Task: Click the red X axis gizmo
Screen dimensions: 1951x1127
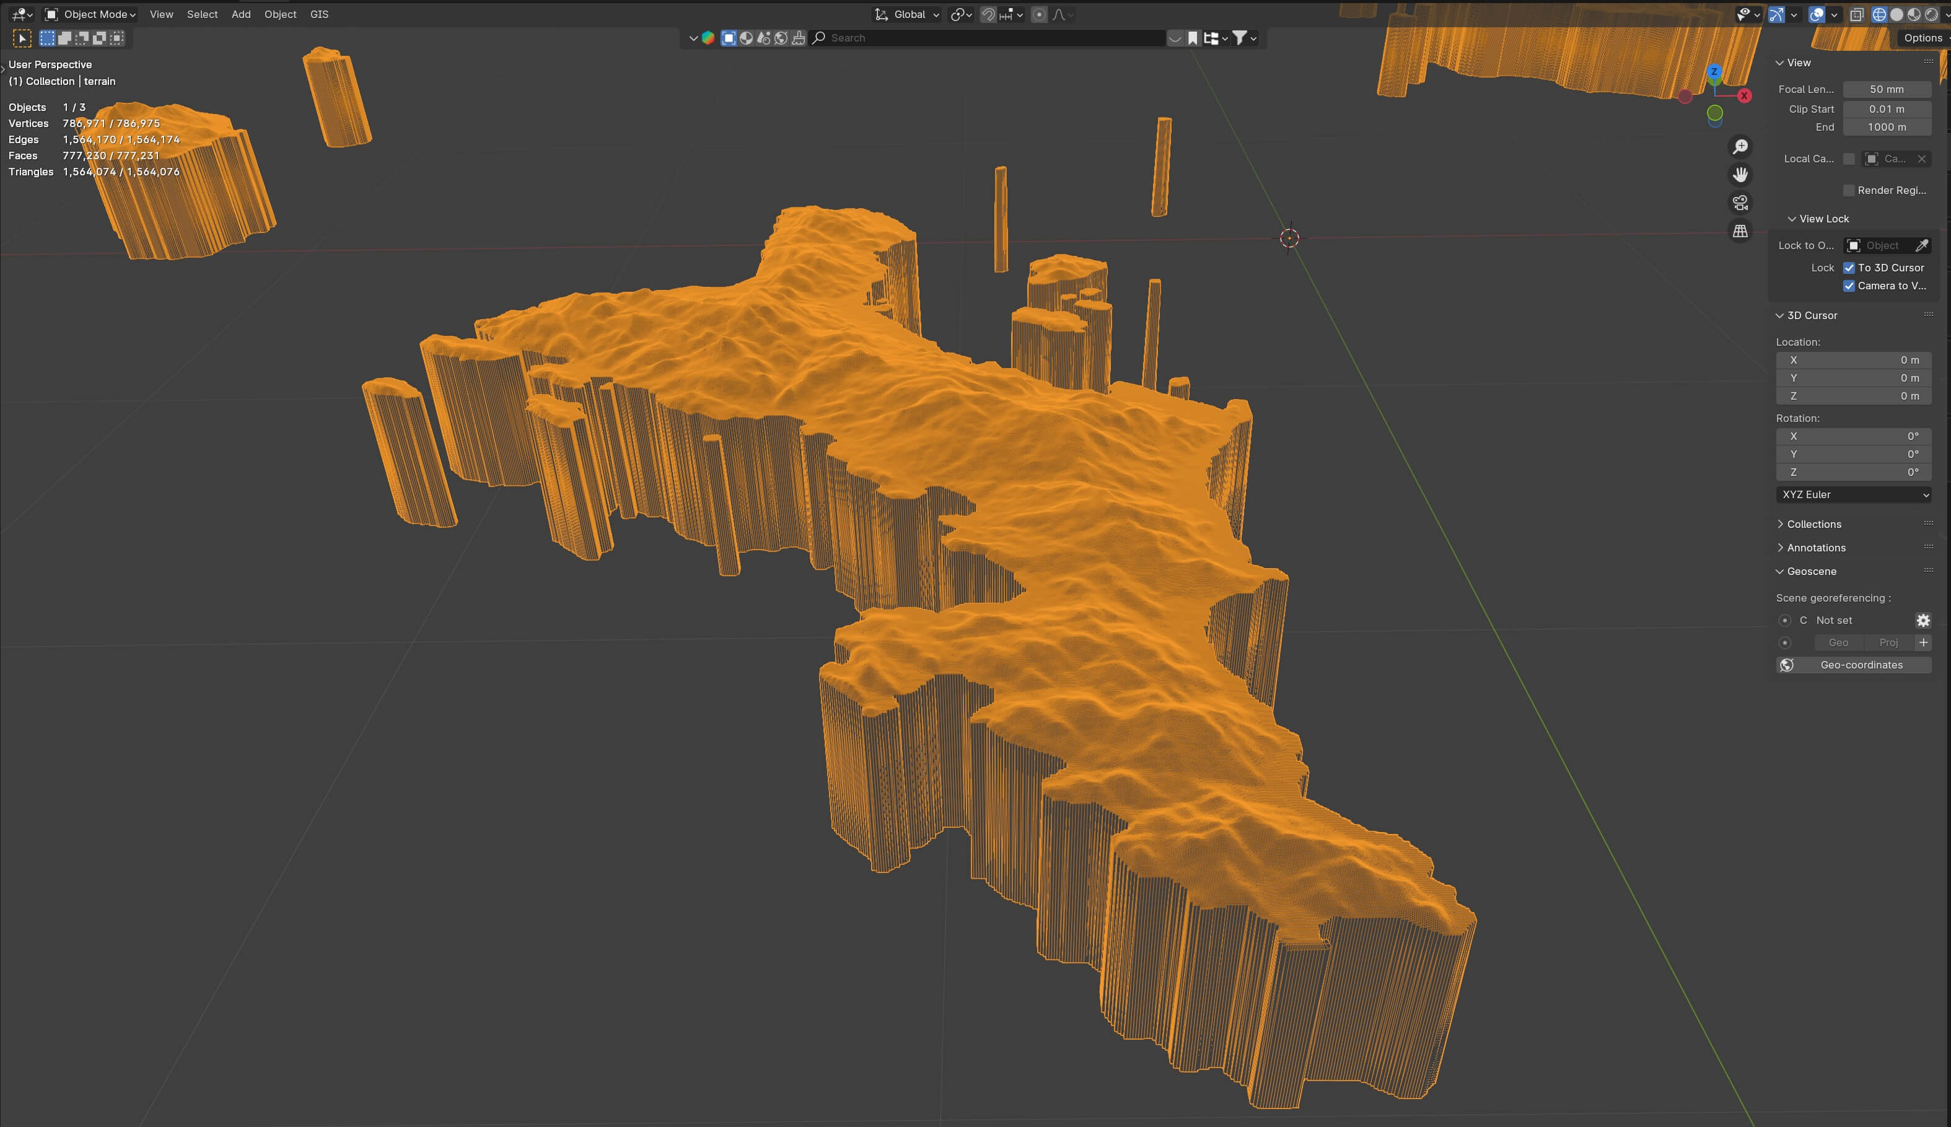Action: coord(1744,96)
